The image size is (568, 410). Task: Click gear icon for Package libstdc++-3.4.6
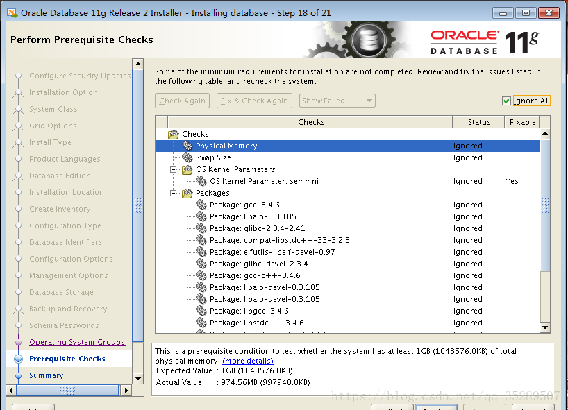tap(201, 323)
